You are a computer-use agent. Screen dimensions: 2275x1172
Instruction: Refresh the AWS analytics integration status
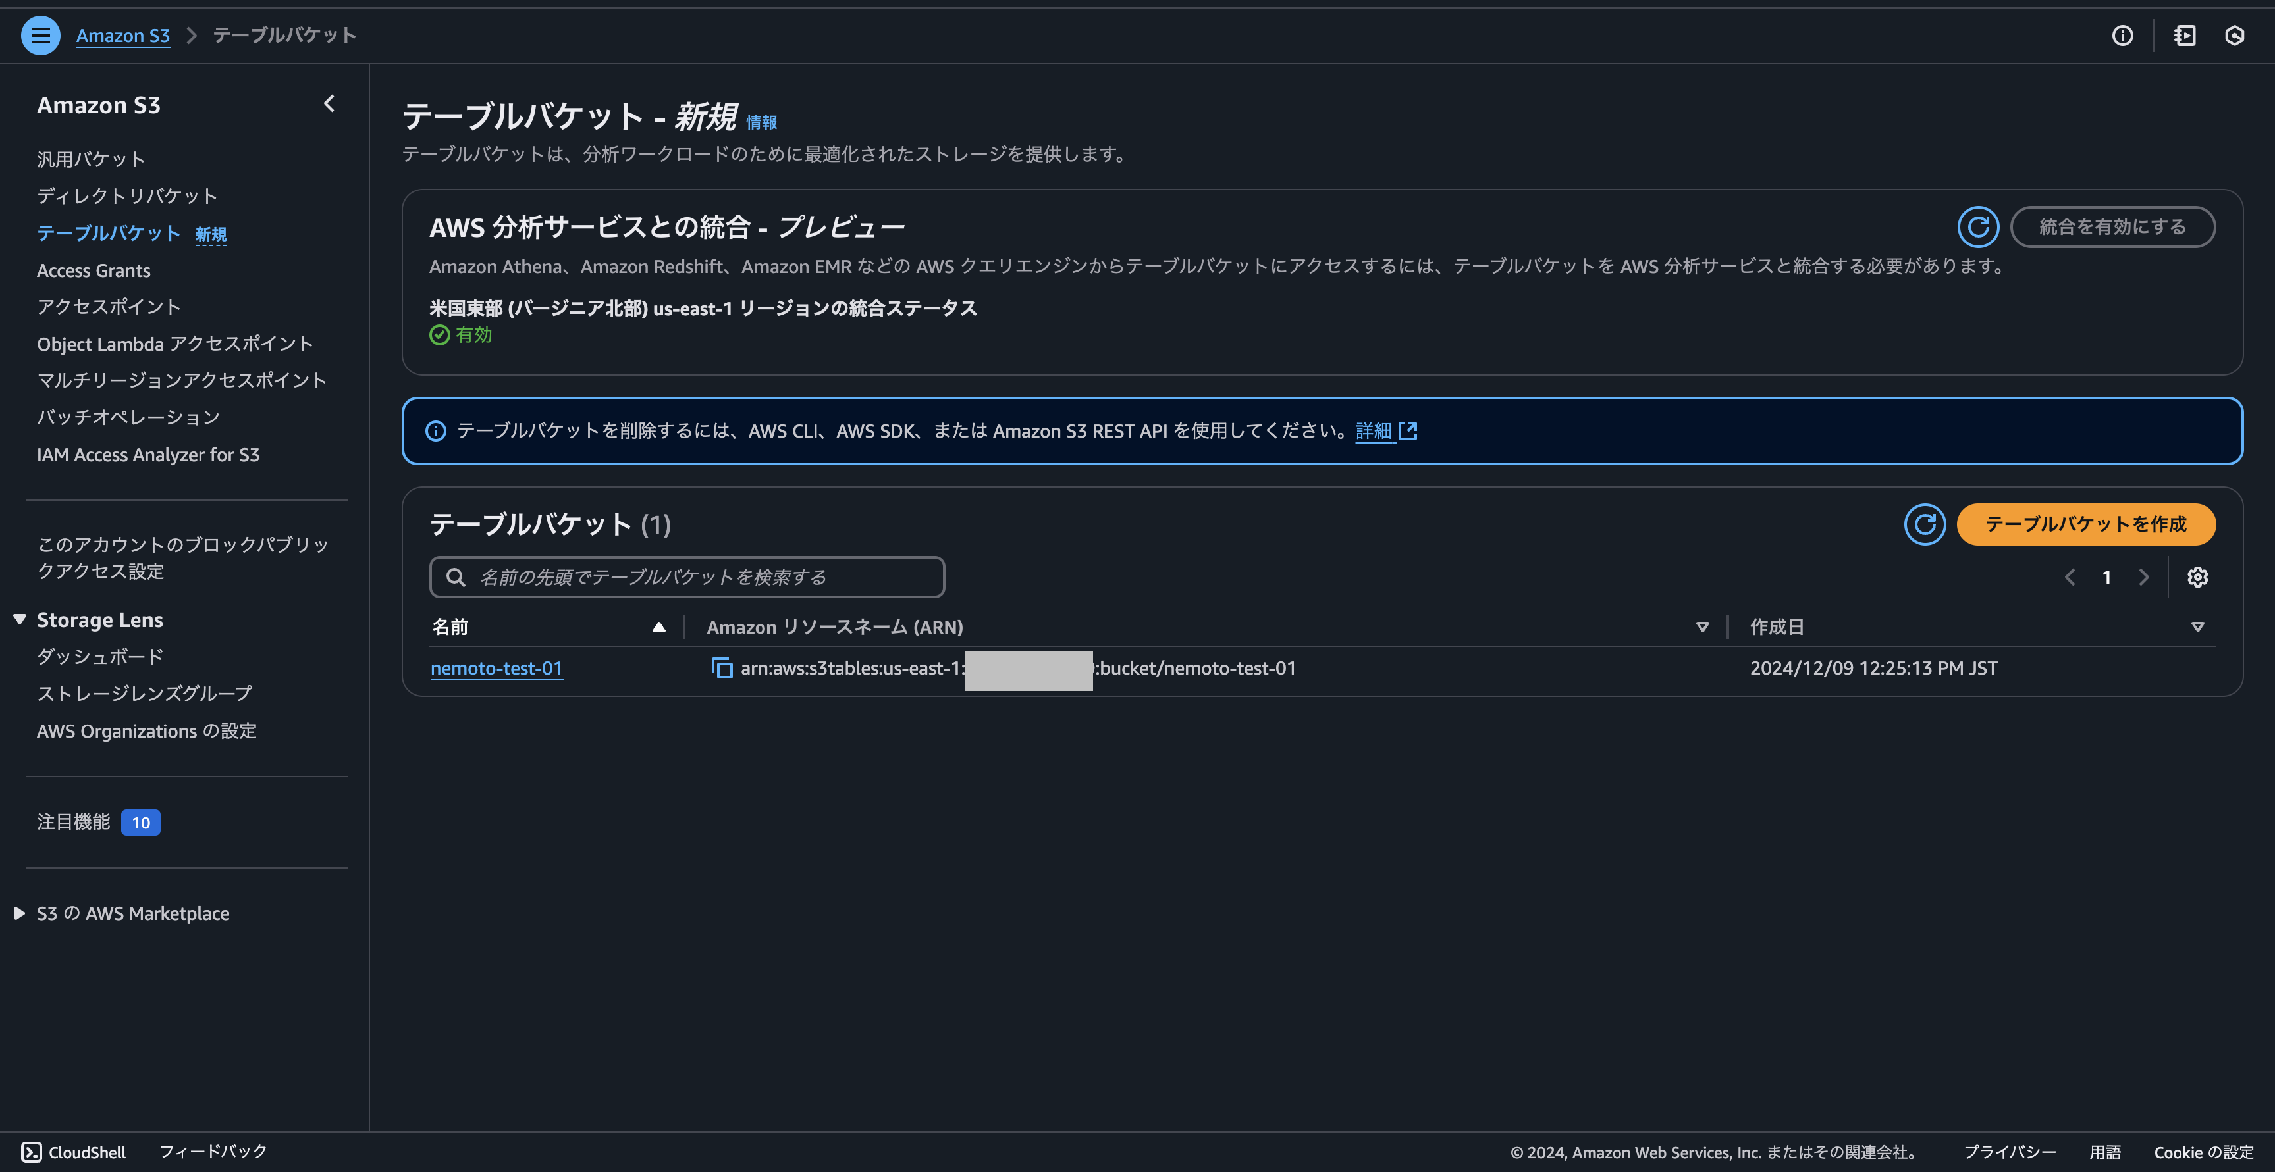point(1978,227)
